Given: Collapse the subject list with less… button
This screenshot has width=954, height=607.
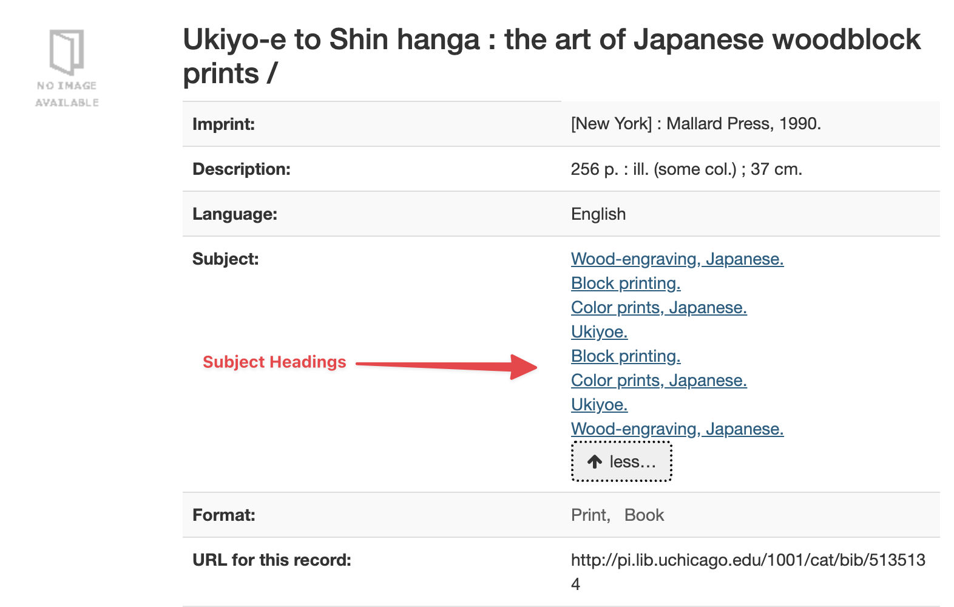Looking at the screenshot, I should tap(621, 462).
